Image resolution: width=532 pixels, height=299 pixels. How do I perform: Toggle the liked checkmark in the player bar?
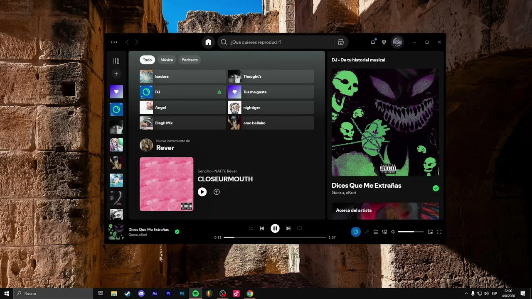(177, 232)
